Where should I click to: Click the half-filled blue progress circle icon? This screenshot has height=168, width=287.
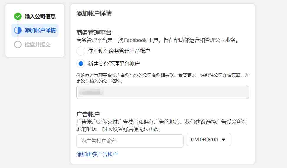(x=18, y=30)
